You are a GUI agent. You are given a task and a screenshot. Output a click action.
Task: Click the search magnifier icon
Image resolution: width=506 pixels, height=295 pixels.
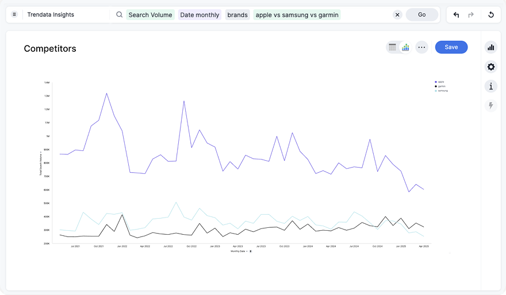click(119, 14)
